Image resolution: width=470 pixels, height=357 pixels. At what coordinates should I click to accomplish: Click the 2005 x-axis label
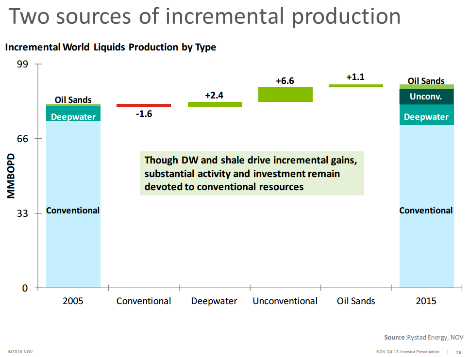pos(73,301)
